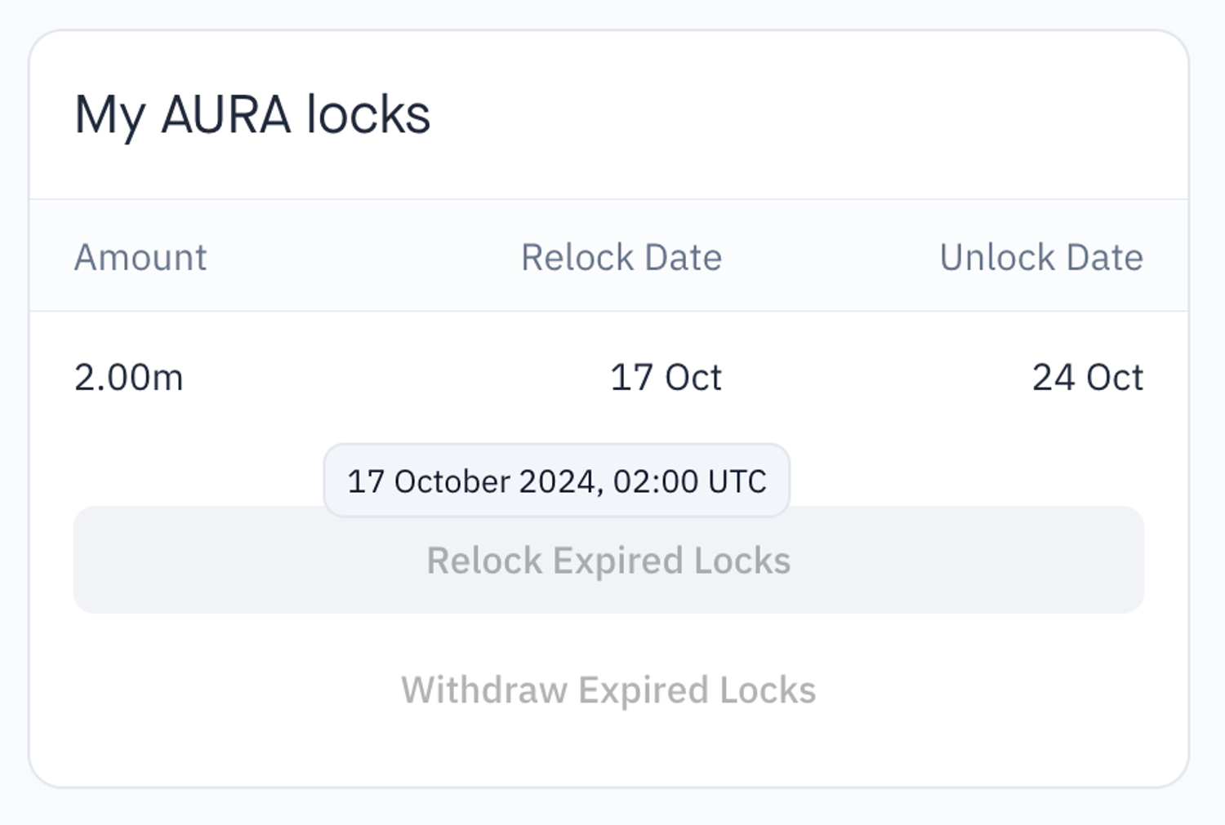Click the word locks in the card title
This screenshot has width=1225, height=825.
[x=367, y=114]
